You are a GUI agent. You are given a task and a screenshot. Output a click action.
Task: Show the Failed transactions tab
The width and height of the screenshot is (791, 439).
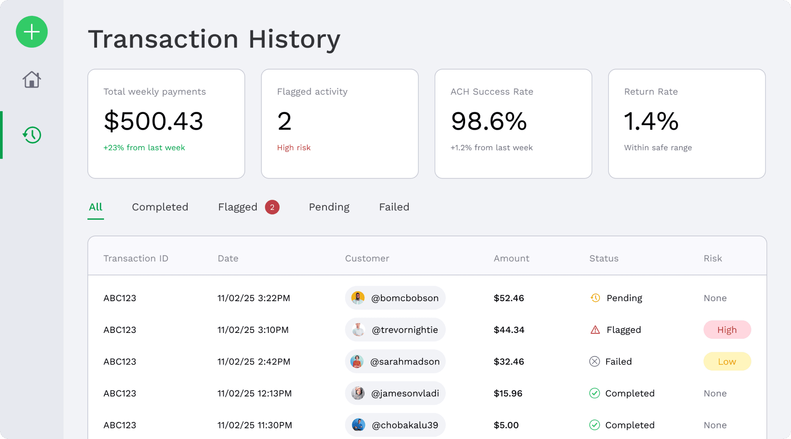(x=394, y=207)
